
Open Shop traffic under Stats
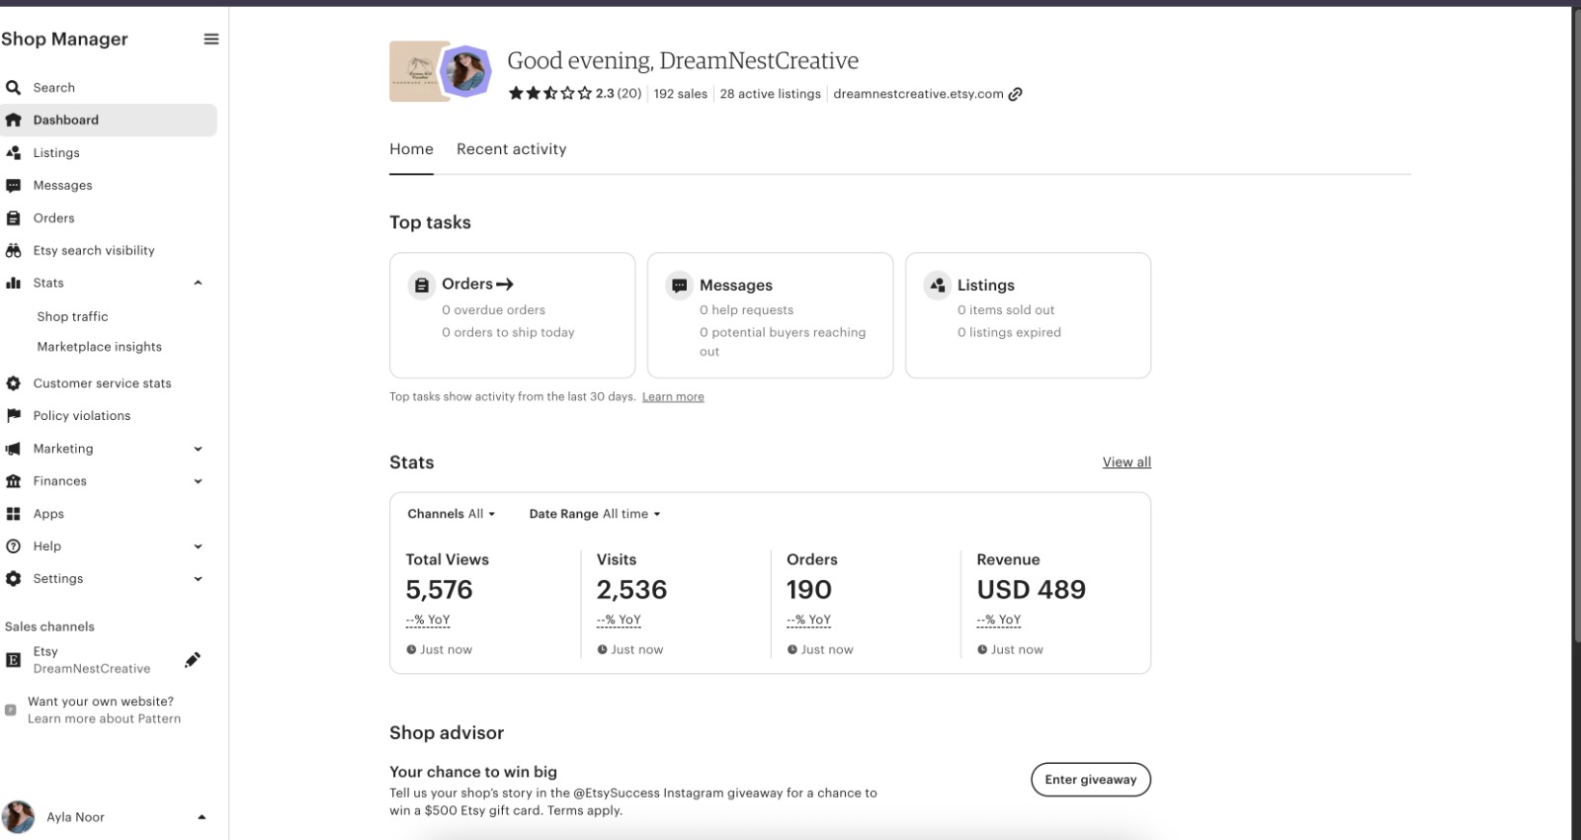[x=72, y=316]
